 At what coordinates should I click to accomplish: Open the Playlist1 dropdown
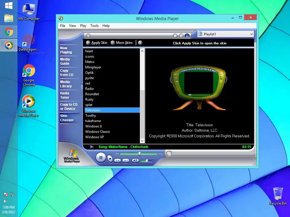click(225, 34)
